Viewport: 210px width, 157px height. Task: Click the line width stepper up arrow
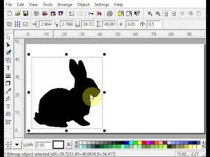point(8,143)
